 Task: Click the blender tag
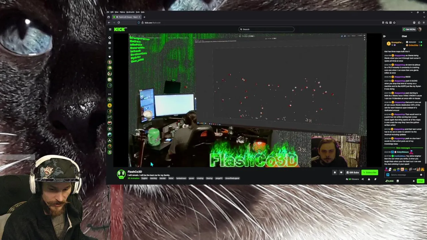click(162, 178)
